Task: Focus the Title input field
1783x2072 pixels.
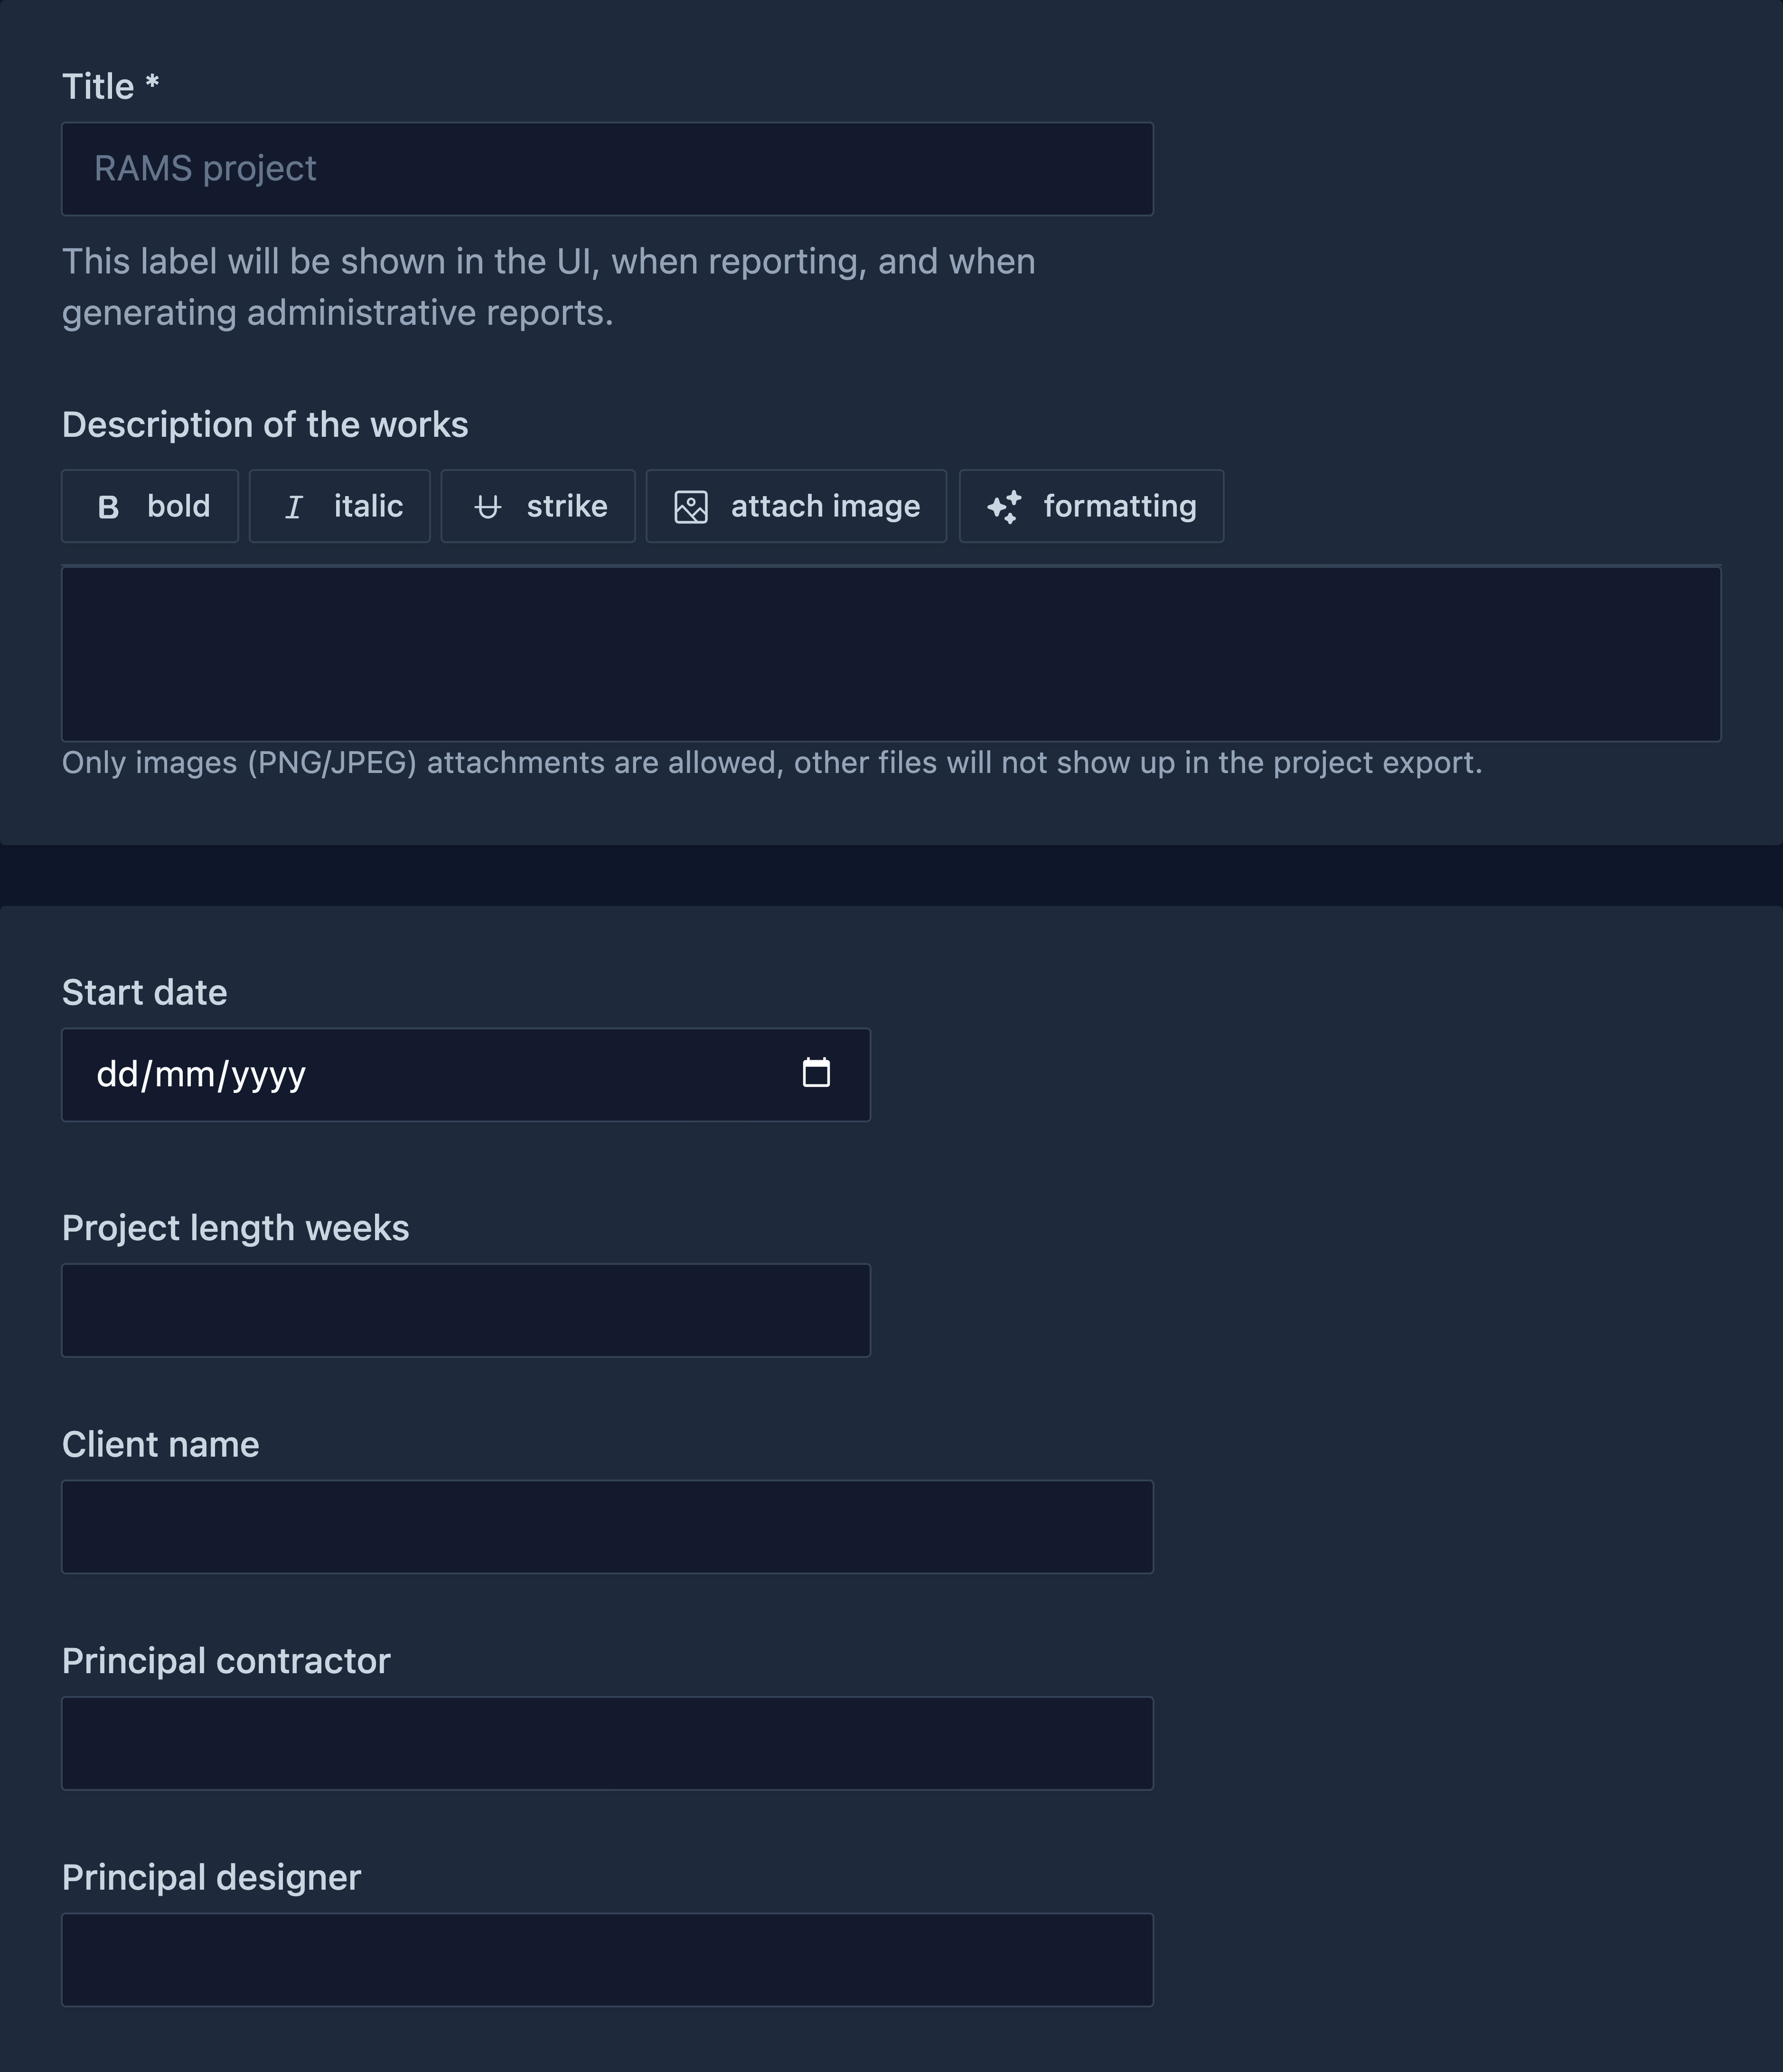Action: click(x=607, y=169)
